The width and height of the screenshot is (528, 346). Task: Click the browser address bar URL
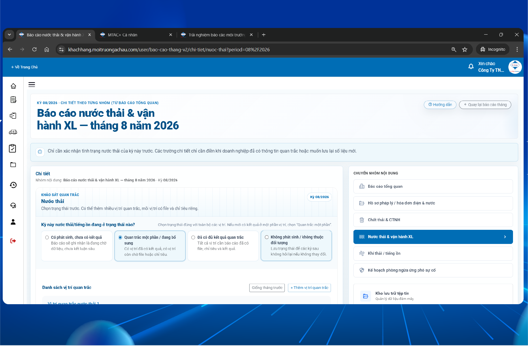click(x=169, y=50)
